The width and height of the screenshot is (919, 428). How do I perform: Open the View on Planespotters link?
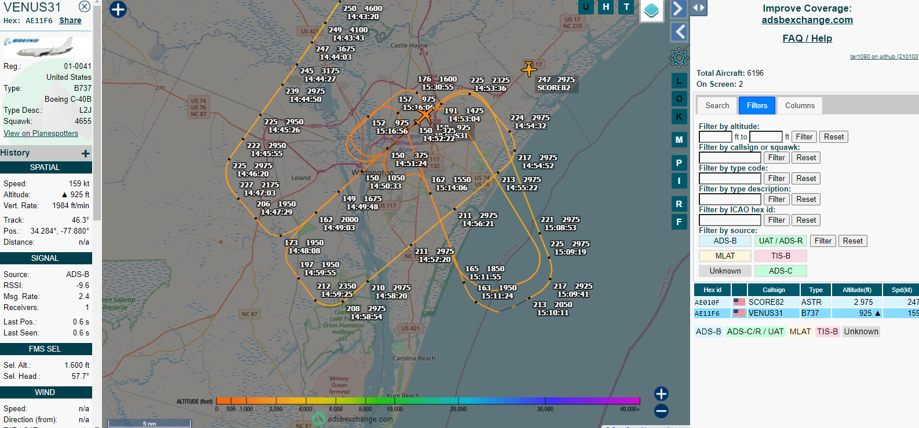pyautogui.click(x=41, y=134)
